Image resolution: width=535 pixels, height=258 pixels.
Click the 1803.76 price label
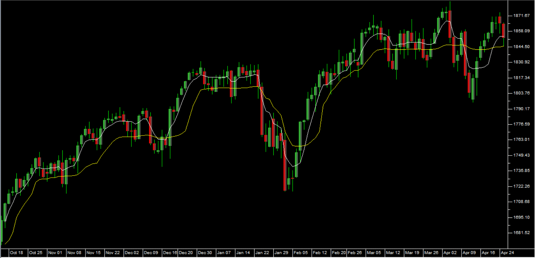[x=521, y=93]
